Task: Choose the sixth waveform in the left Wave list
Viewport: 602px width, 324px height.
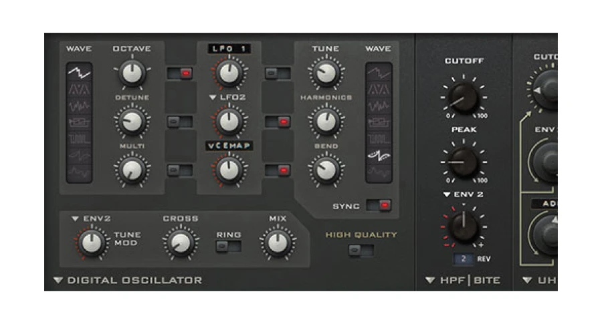Action: (79, 155)
